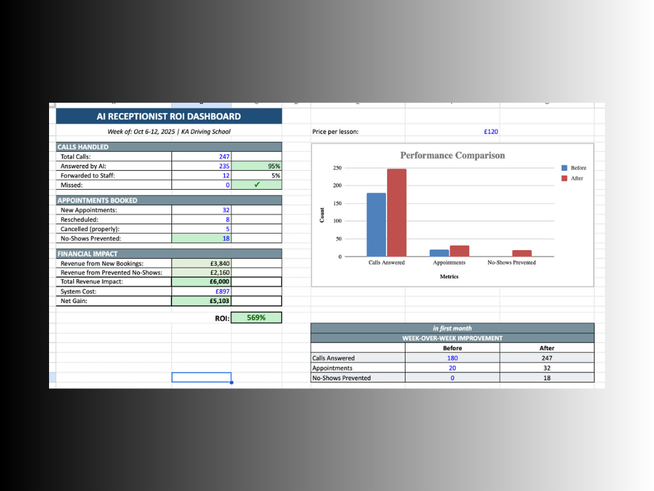
Task: Click the Before column header in improvement table
Action: click(453, 348)
